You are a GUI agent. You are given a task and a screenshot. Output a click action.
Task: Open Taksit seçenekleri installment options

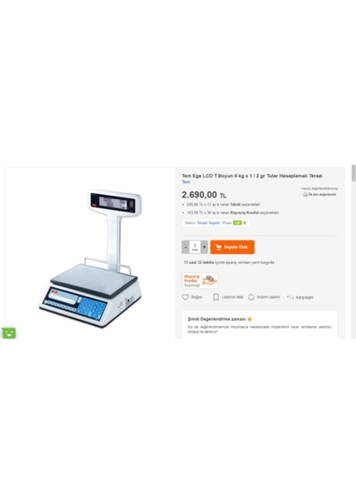pos(245,204)
